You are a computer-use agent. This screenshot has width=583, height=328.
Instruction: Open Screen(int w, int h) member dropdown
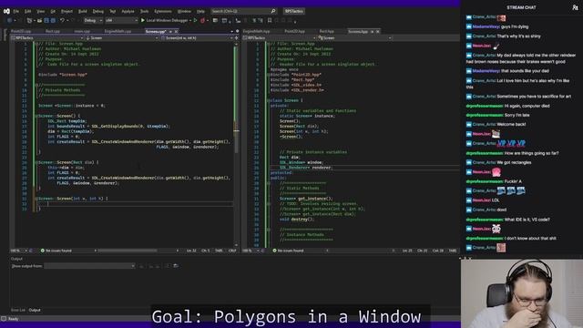pyautogui.click(x=197, y=38)
